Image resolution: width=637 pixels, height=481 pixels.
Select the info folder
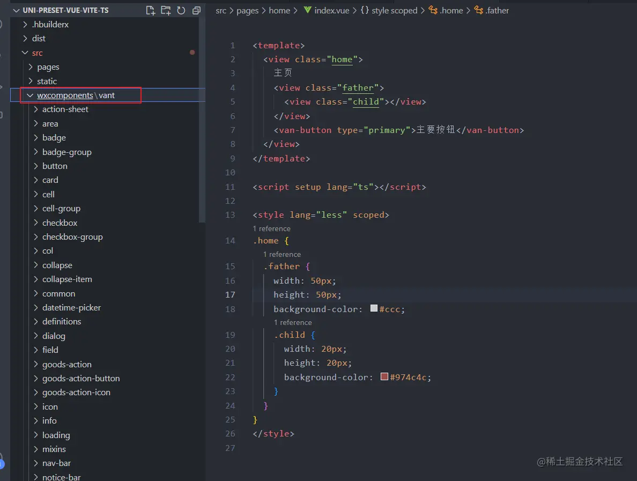(49, 420)
